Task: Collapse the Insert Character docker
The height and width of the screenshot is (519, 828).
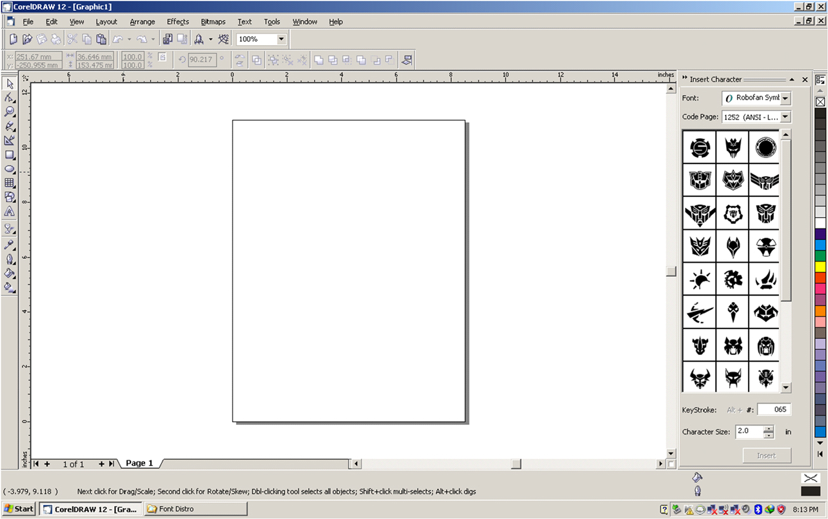Action: coord(792,79)
